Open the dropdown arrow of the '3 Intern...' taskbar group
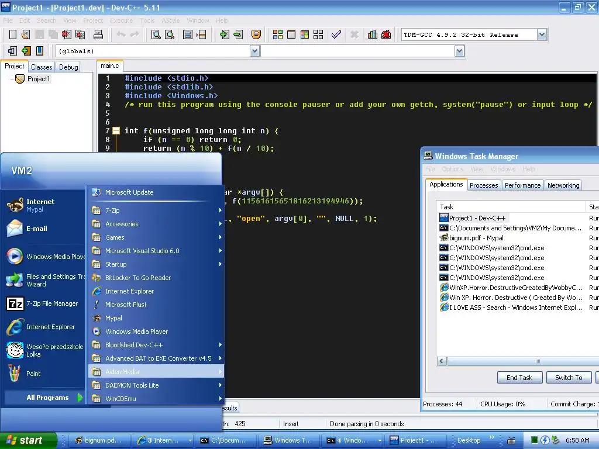 coord(190,441)
